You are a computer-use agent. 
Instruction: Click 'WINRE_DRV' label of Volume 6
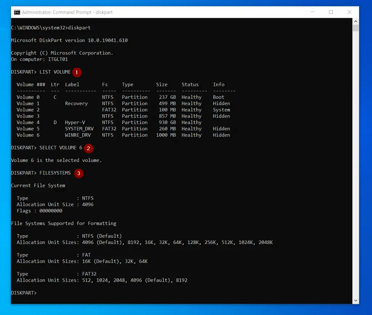[x=78, y=135]
